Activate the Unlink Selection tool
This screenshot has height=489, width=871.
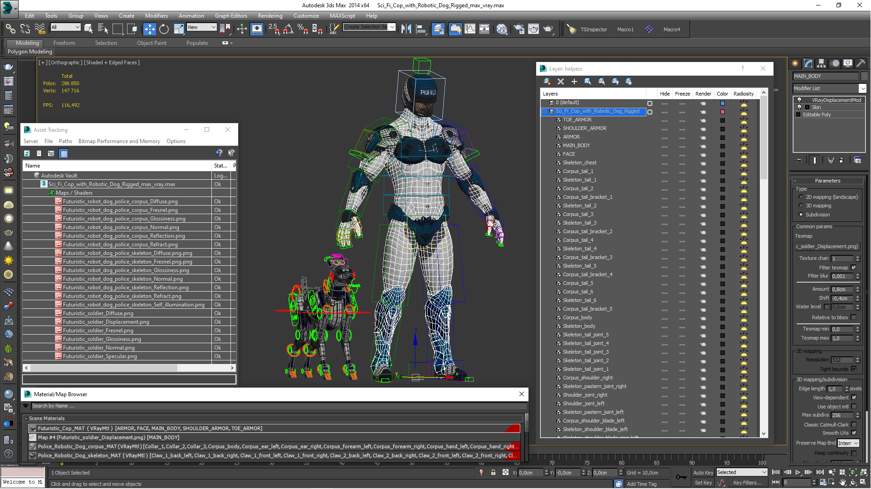[x=25, y=29]
